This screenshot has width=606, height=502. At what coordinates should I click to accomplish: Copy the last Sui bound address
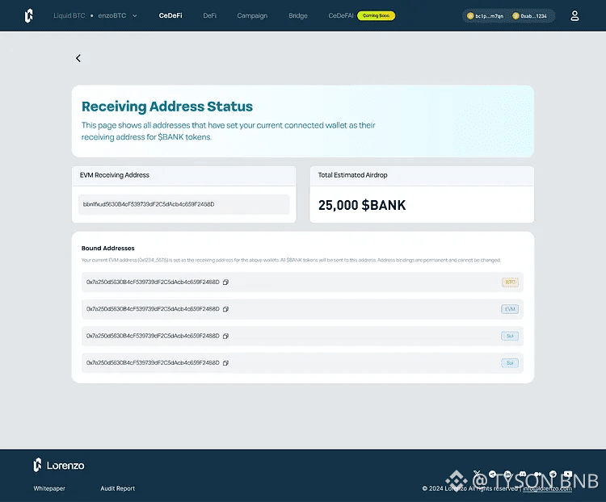coord(225,363)
